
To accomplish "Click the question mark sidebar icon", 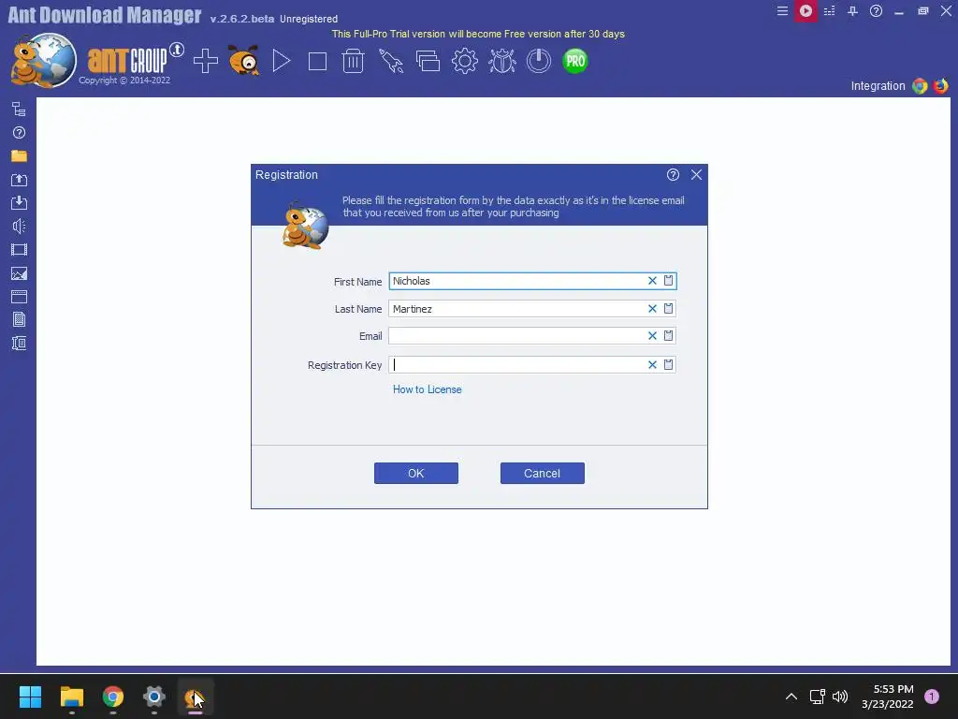I will point(19,133).
